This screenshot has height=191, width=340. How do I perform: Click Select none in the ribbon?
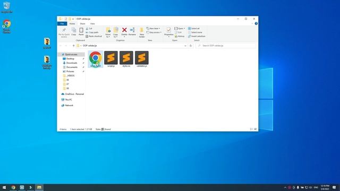195,32
